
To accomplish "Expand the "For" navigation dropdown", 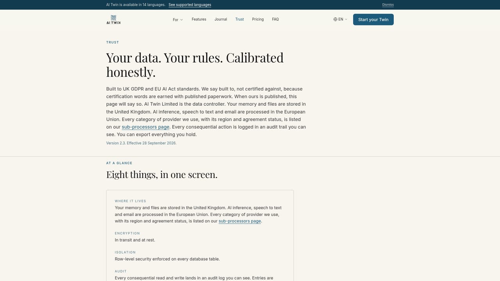I will [178, 20].
